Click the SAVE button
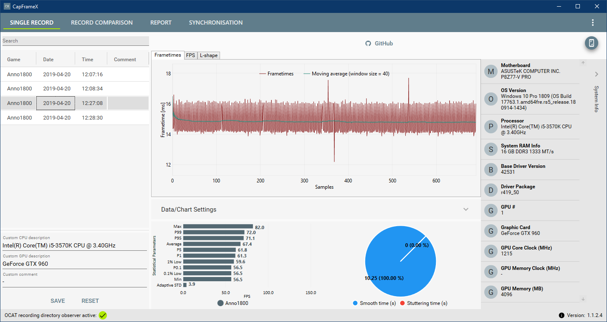This screenshot has height=322, width=607. [58, 301]
